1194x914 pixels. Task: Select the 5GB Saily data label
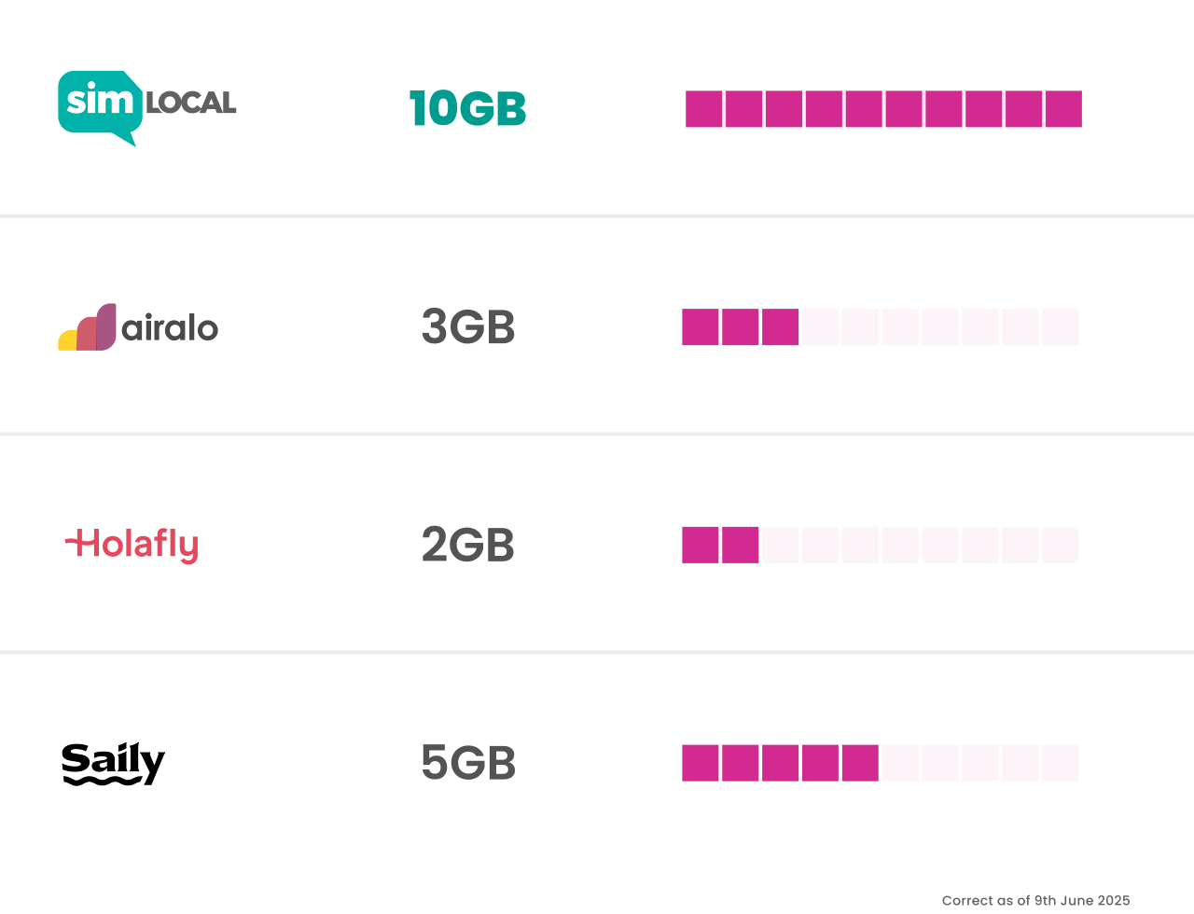pyautogui.click(x=468, y=764)
